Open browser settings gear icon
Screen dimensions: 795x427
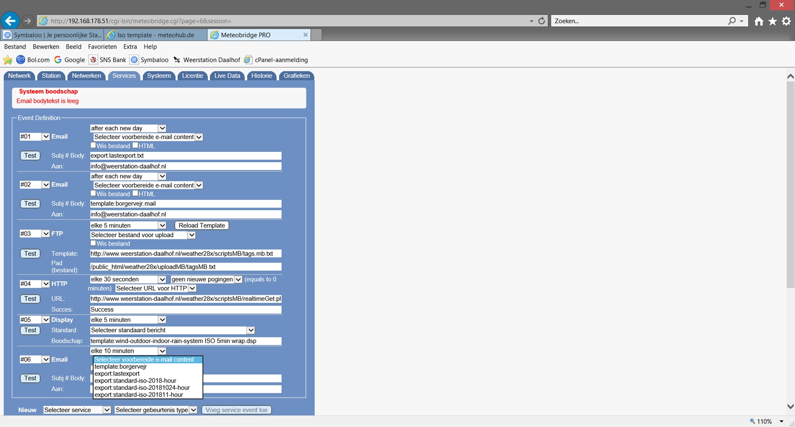[787, 21]
